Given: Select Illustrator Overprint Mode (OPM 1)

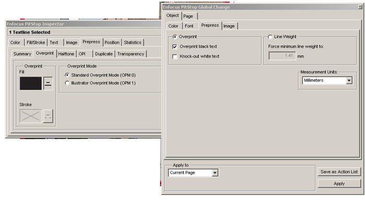Looking at the screenshot, I should click(100, 83).
